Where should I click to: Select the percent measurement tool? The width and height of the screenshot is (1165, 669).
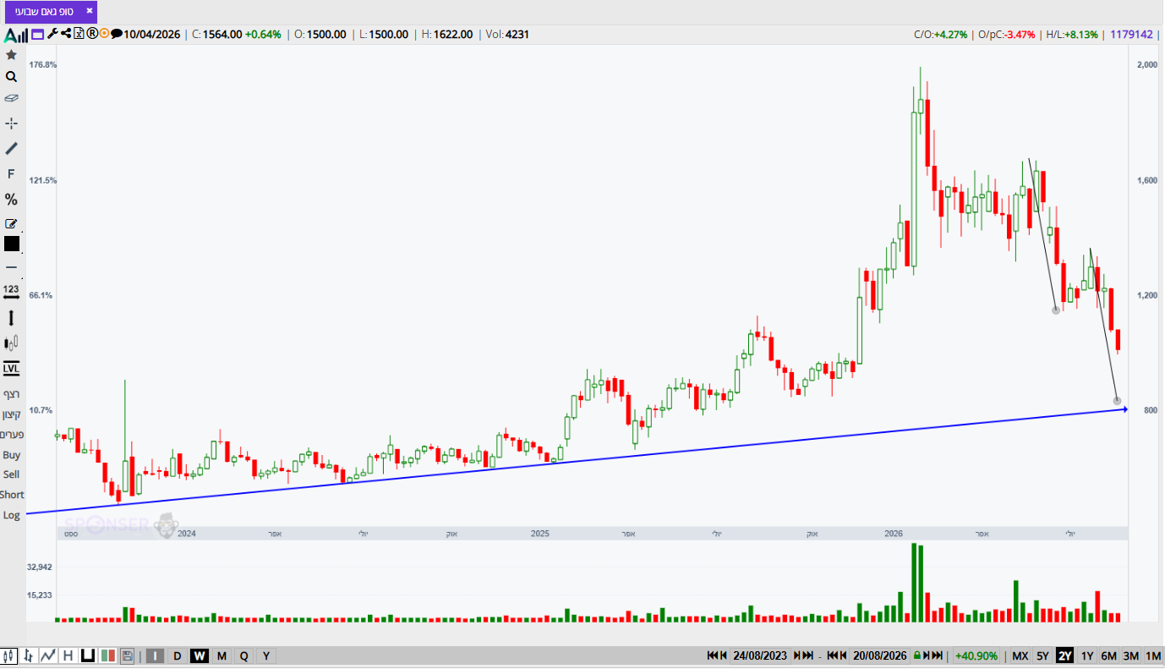11,200
